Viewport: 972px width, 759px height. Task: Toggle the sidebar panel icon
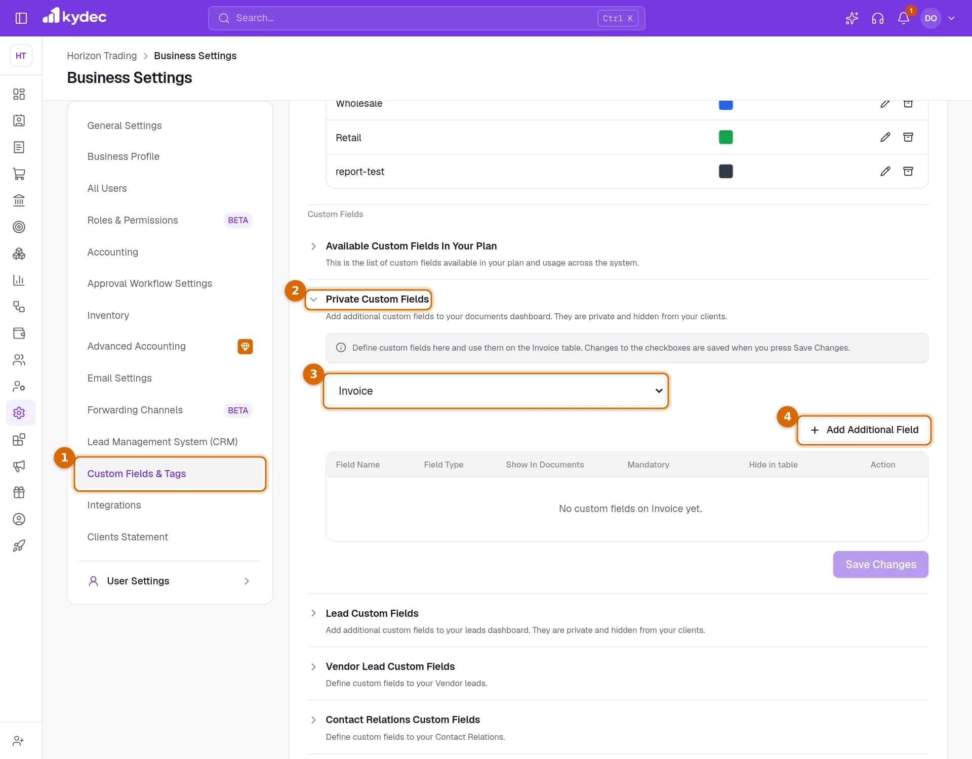(21, 18)
